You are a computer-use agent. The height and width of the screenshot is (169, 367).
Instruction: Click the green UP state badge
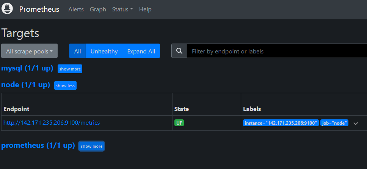[179, 123]
